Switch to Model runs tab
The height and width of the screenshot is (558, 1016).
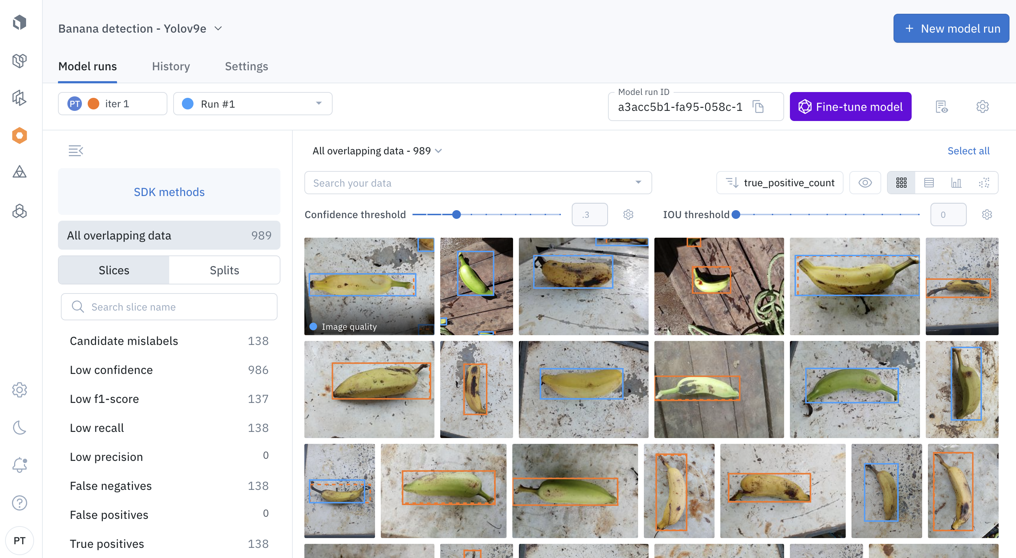(87, 66)
